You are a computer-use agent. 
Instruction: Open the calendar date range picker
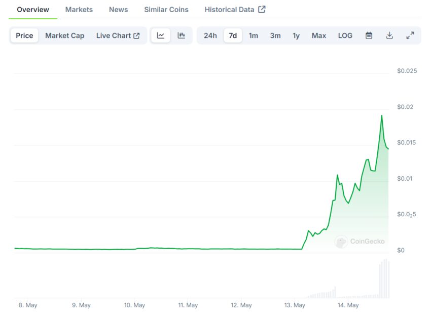tap(369, 35)
